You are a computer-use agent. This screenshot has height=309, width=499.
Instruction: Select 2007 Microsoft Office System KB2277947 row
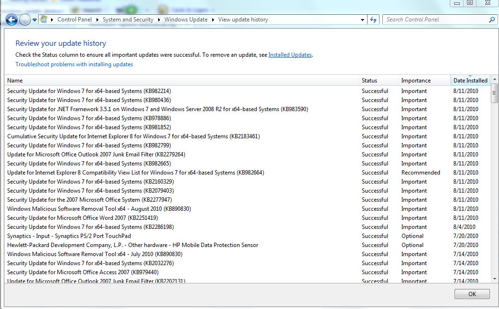tap(247, 200)
